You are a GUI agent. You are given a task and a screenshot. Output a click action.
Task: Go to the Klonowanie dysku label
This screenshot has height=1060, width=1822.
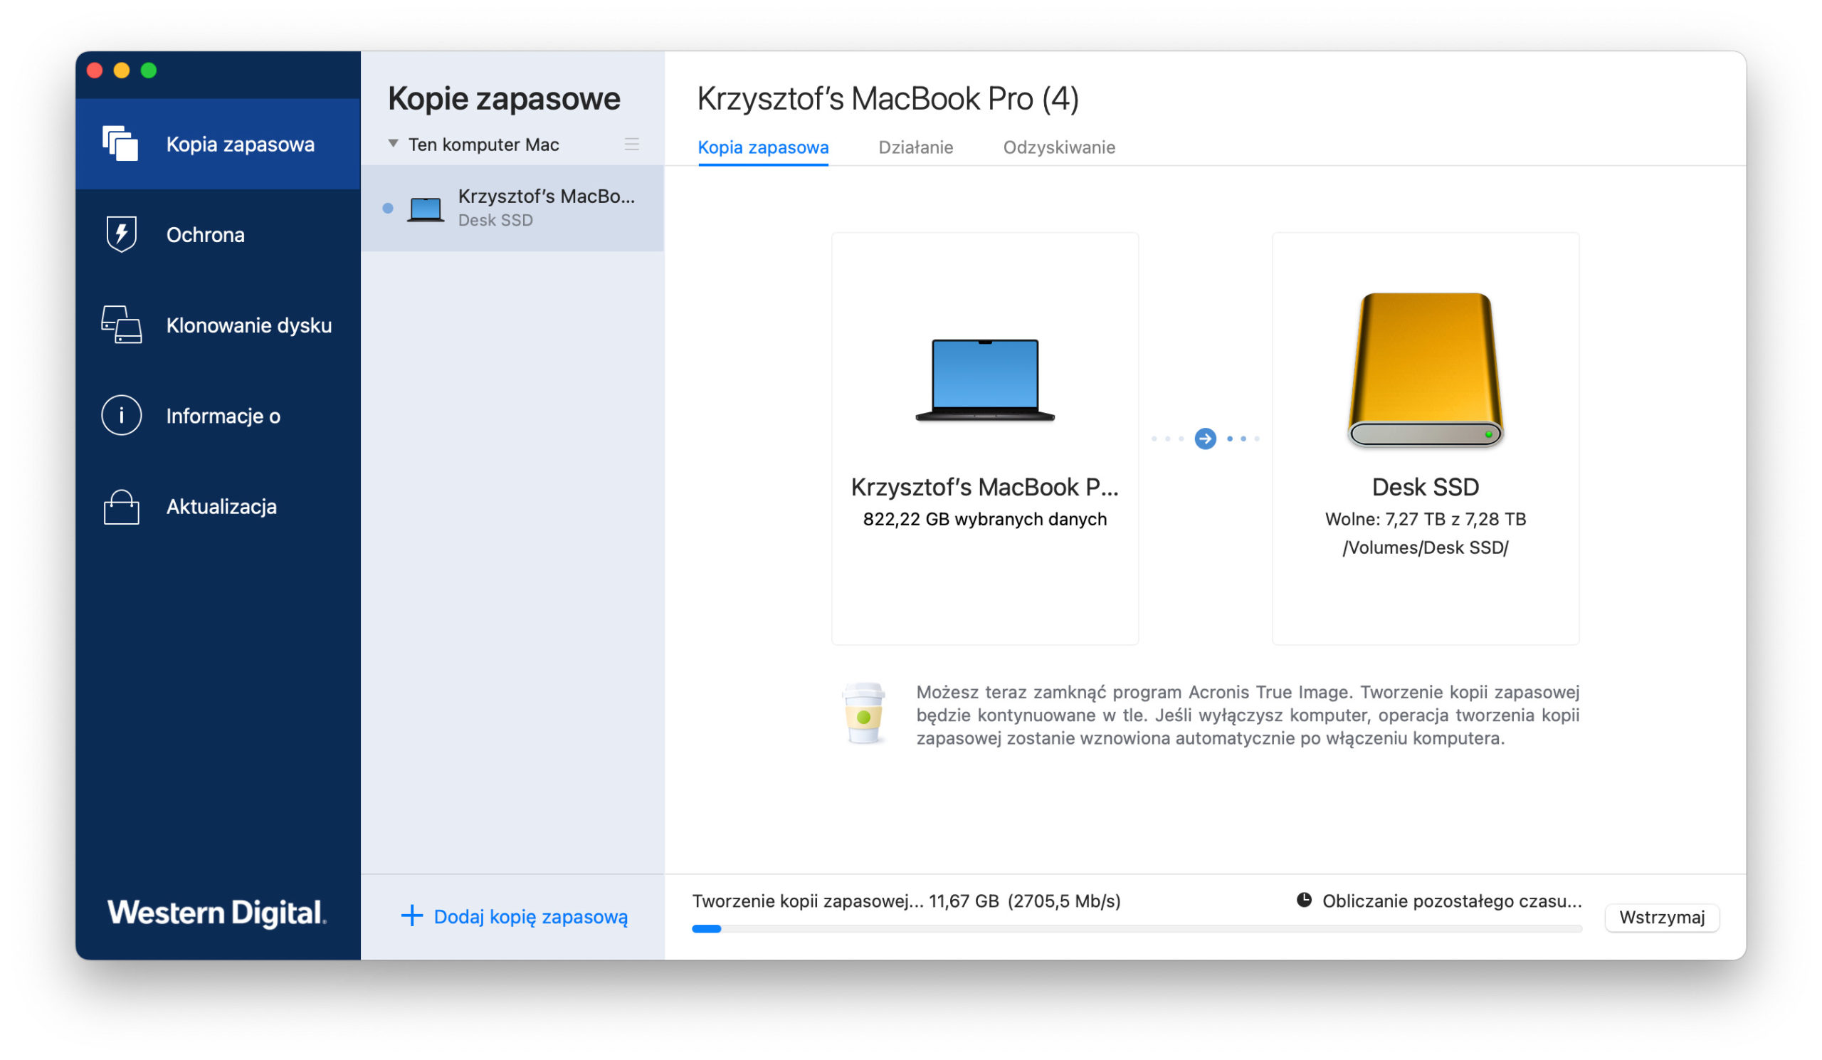click(249, 325)
